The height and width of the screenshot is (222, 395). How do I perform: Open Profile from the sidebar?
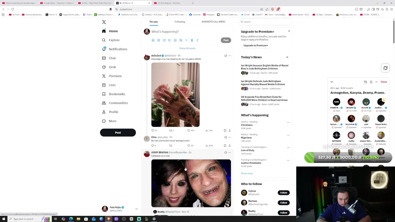click(110, 112)
